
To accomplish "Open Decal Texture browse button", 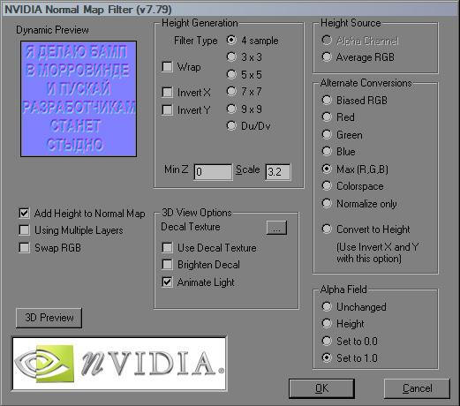I will pyautogui.click(x=276, y=228).
